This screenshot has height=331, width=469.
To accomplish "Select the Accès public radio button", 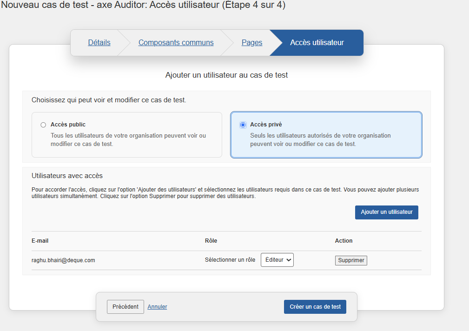I will (43, 125).
